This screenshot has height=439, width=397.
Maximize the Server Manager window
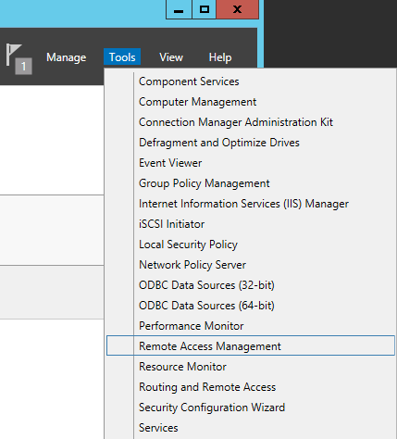coord(204,9)
